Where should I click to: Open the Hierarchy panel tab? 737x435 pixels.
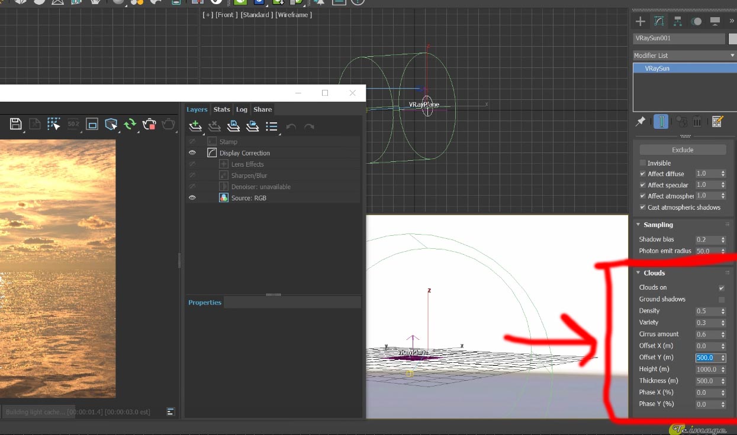click(x=678, y=21)
